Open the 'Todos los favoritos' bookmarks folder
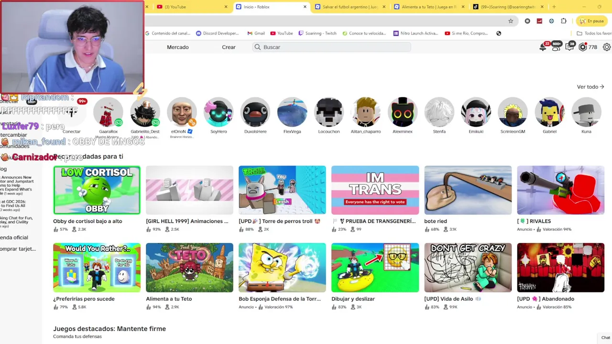 (x=594, y=33)
